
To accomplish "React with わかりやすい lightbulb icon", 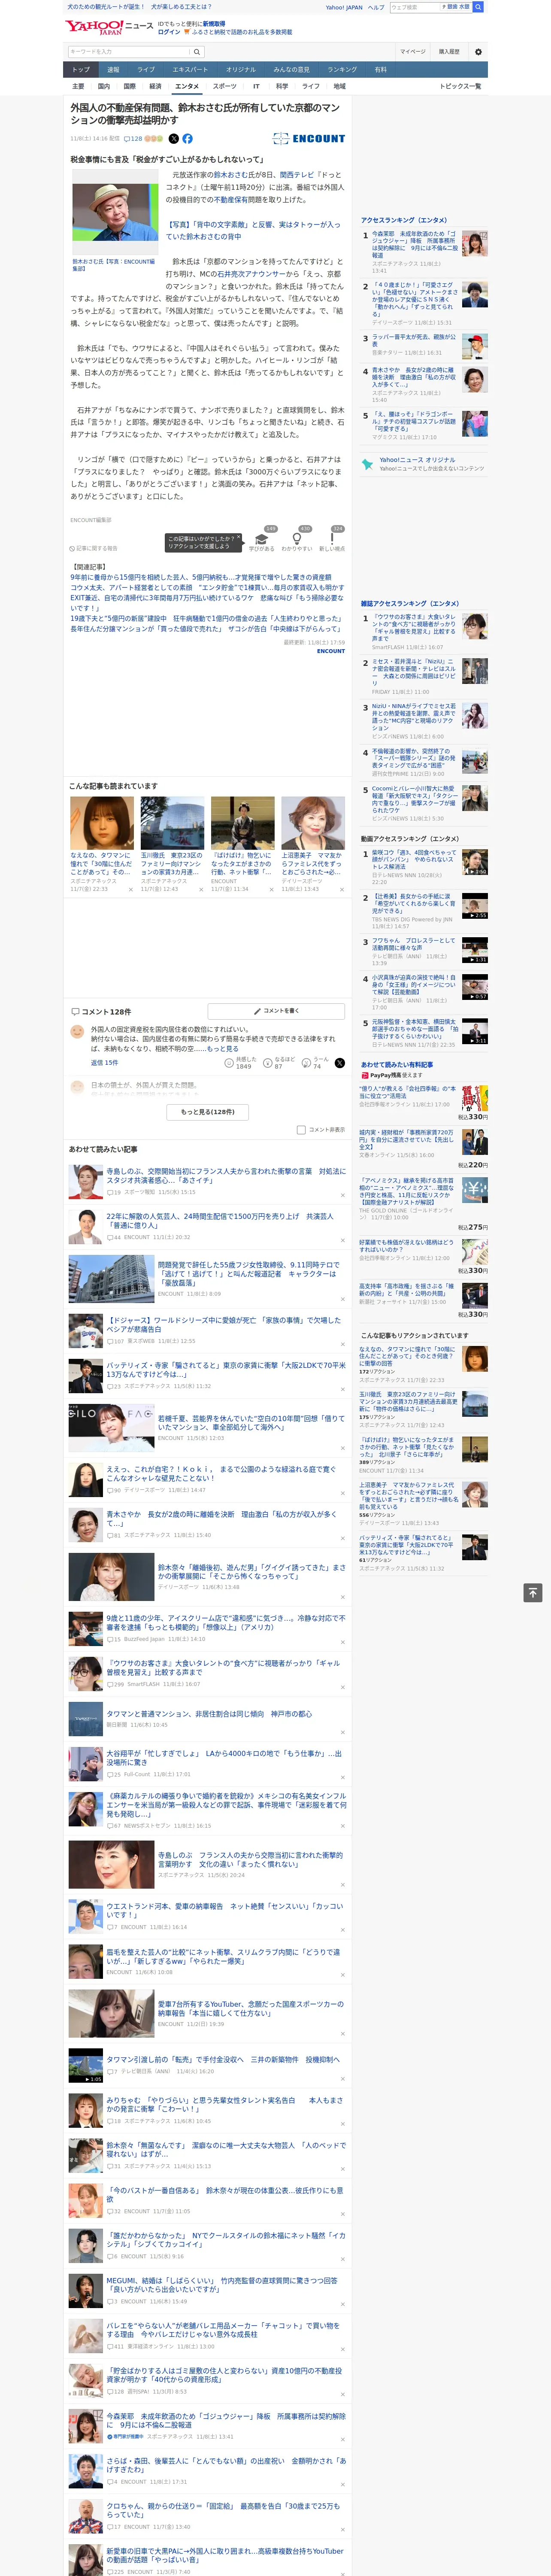I will tap(297, 539).
